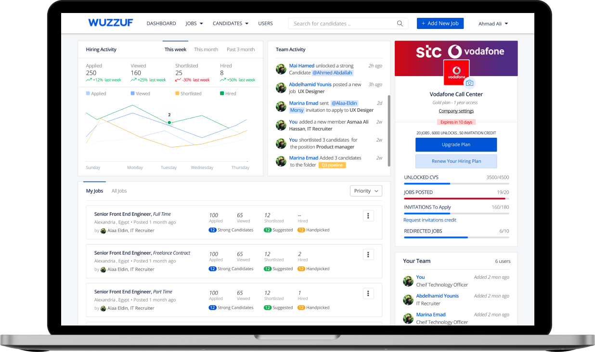Viewport: 595px width, 352px height.
Task: Click the JOBS POSTED progress bar
Action: click(456, 198)
